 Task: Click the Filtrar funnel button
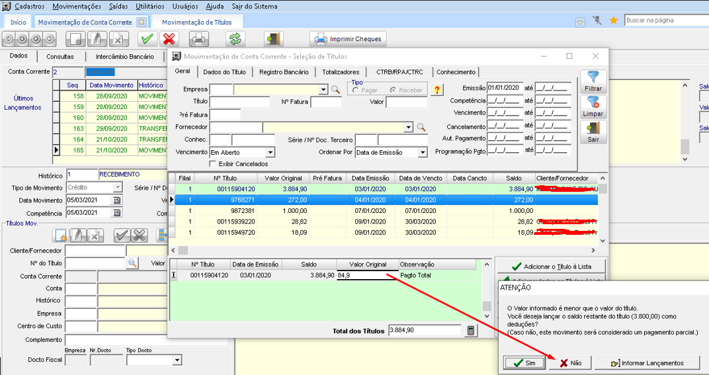[593, 82]
